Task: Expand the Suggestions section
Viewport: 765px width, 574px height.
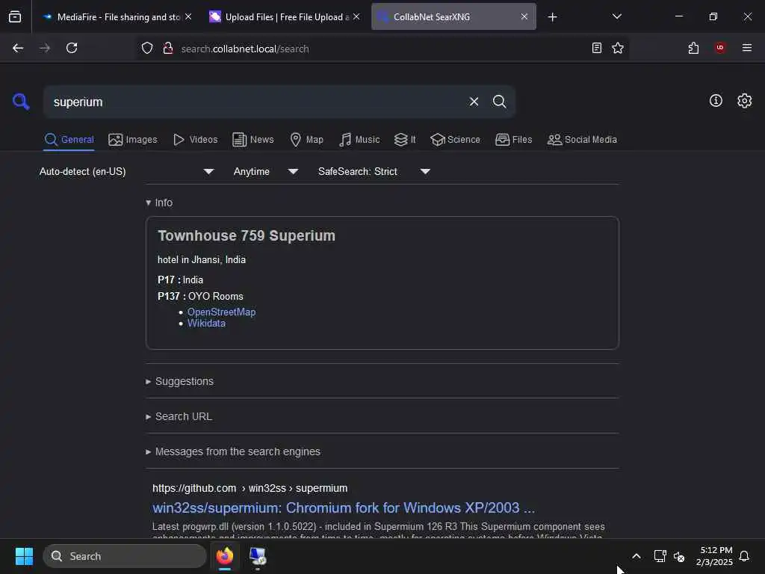Action: [180, 381]
